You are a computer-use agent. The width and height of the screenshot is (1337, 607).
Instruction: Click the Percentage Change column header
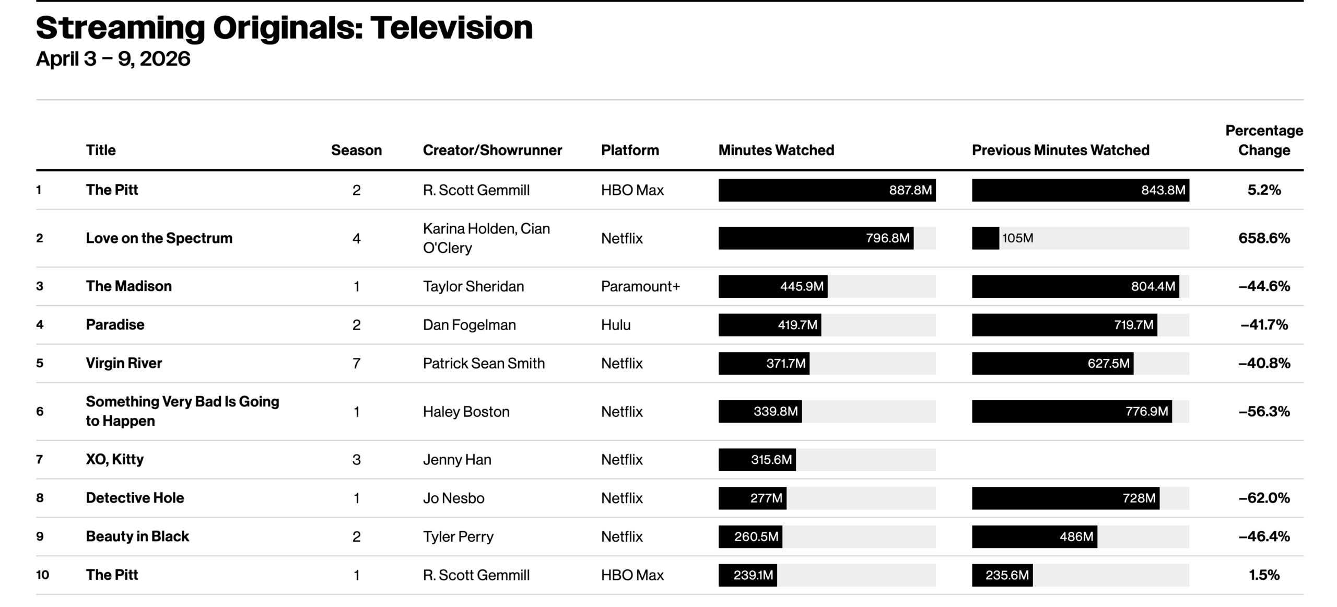[1264, 140]
